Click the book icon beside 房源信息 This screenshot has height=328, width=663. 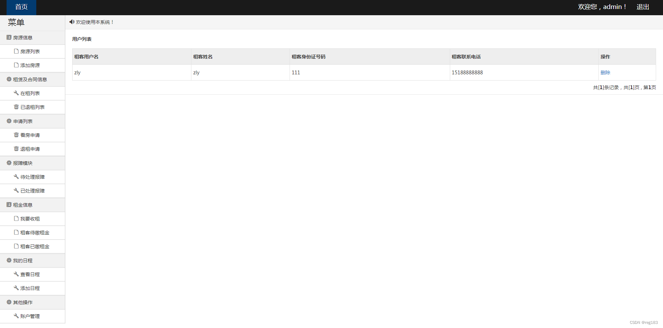[9, 37]
